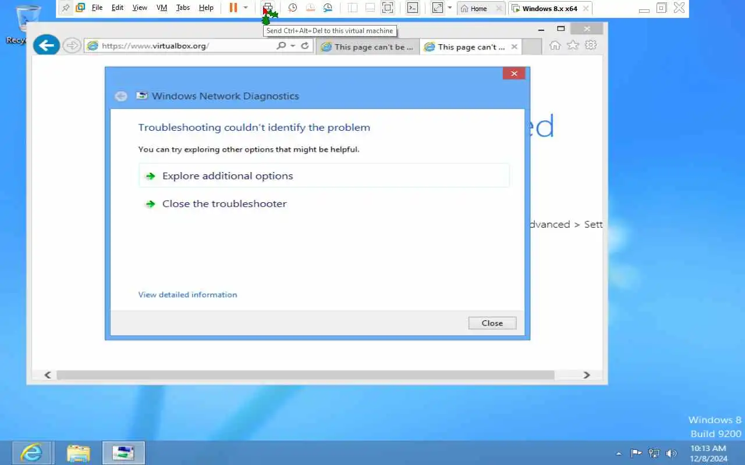Click the stretch guest display icon
745x465 pixels.
click(x=437, y=8)
